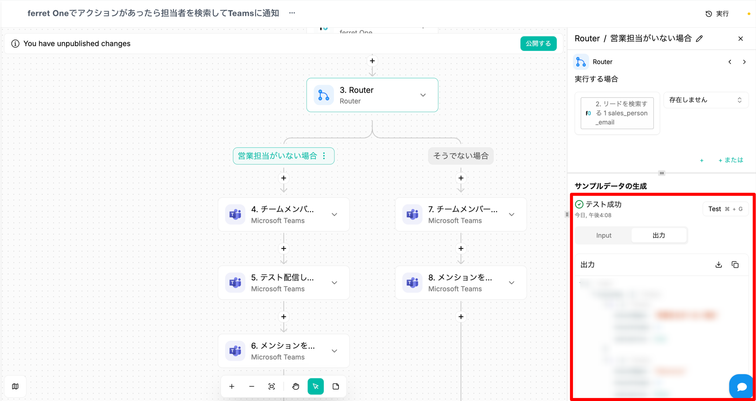Image resolution: width=756 pixels, height=401 pixels.
Task: Click the 公開する publish button
Action: pos(538,44)
